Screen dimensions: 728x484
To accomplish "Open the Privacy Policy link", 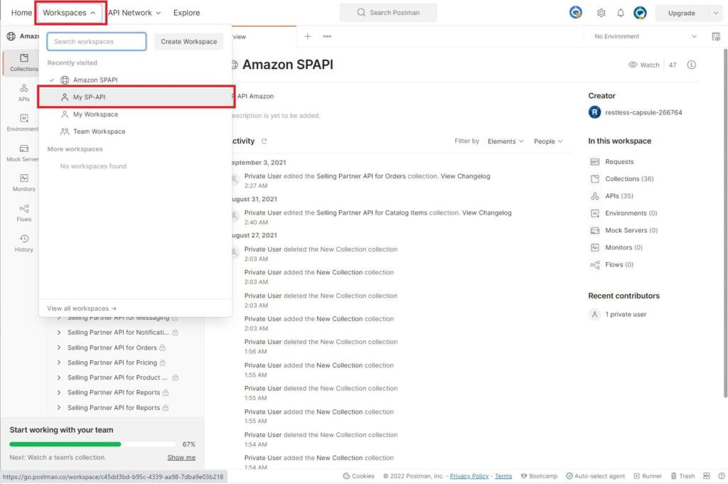I will (469, 476).
